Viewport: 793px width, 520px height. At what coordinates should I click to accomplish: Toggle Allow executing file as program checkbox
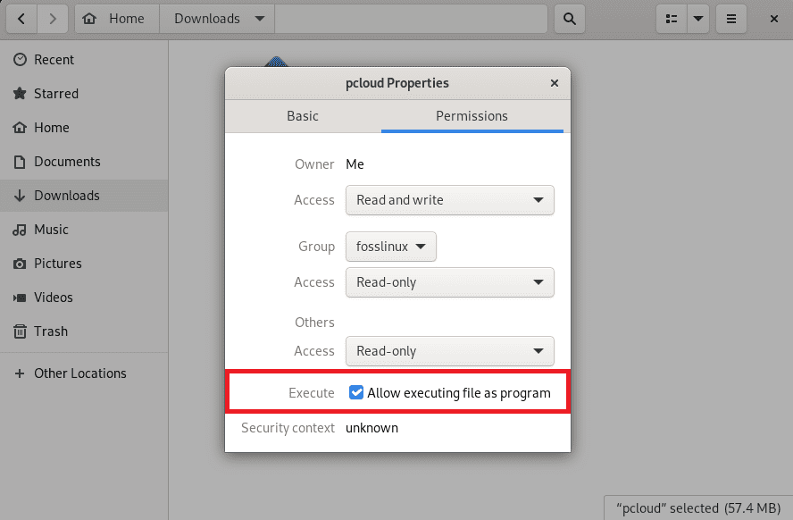(356, 392)
